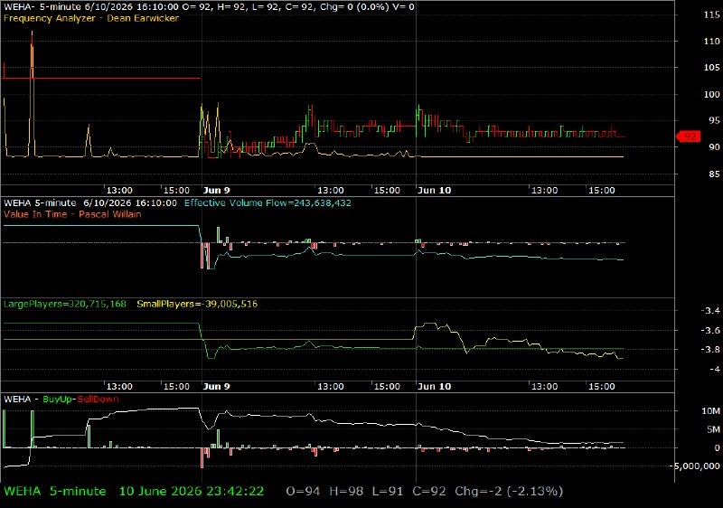Click the 'L=91' status bar value
723x508 pixels.
pyautogui.click(x=388, y=492)
